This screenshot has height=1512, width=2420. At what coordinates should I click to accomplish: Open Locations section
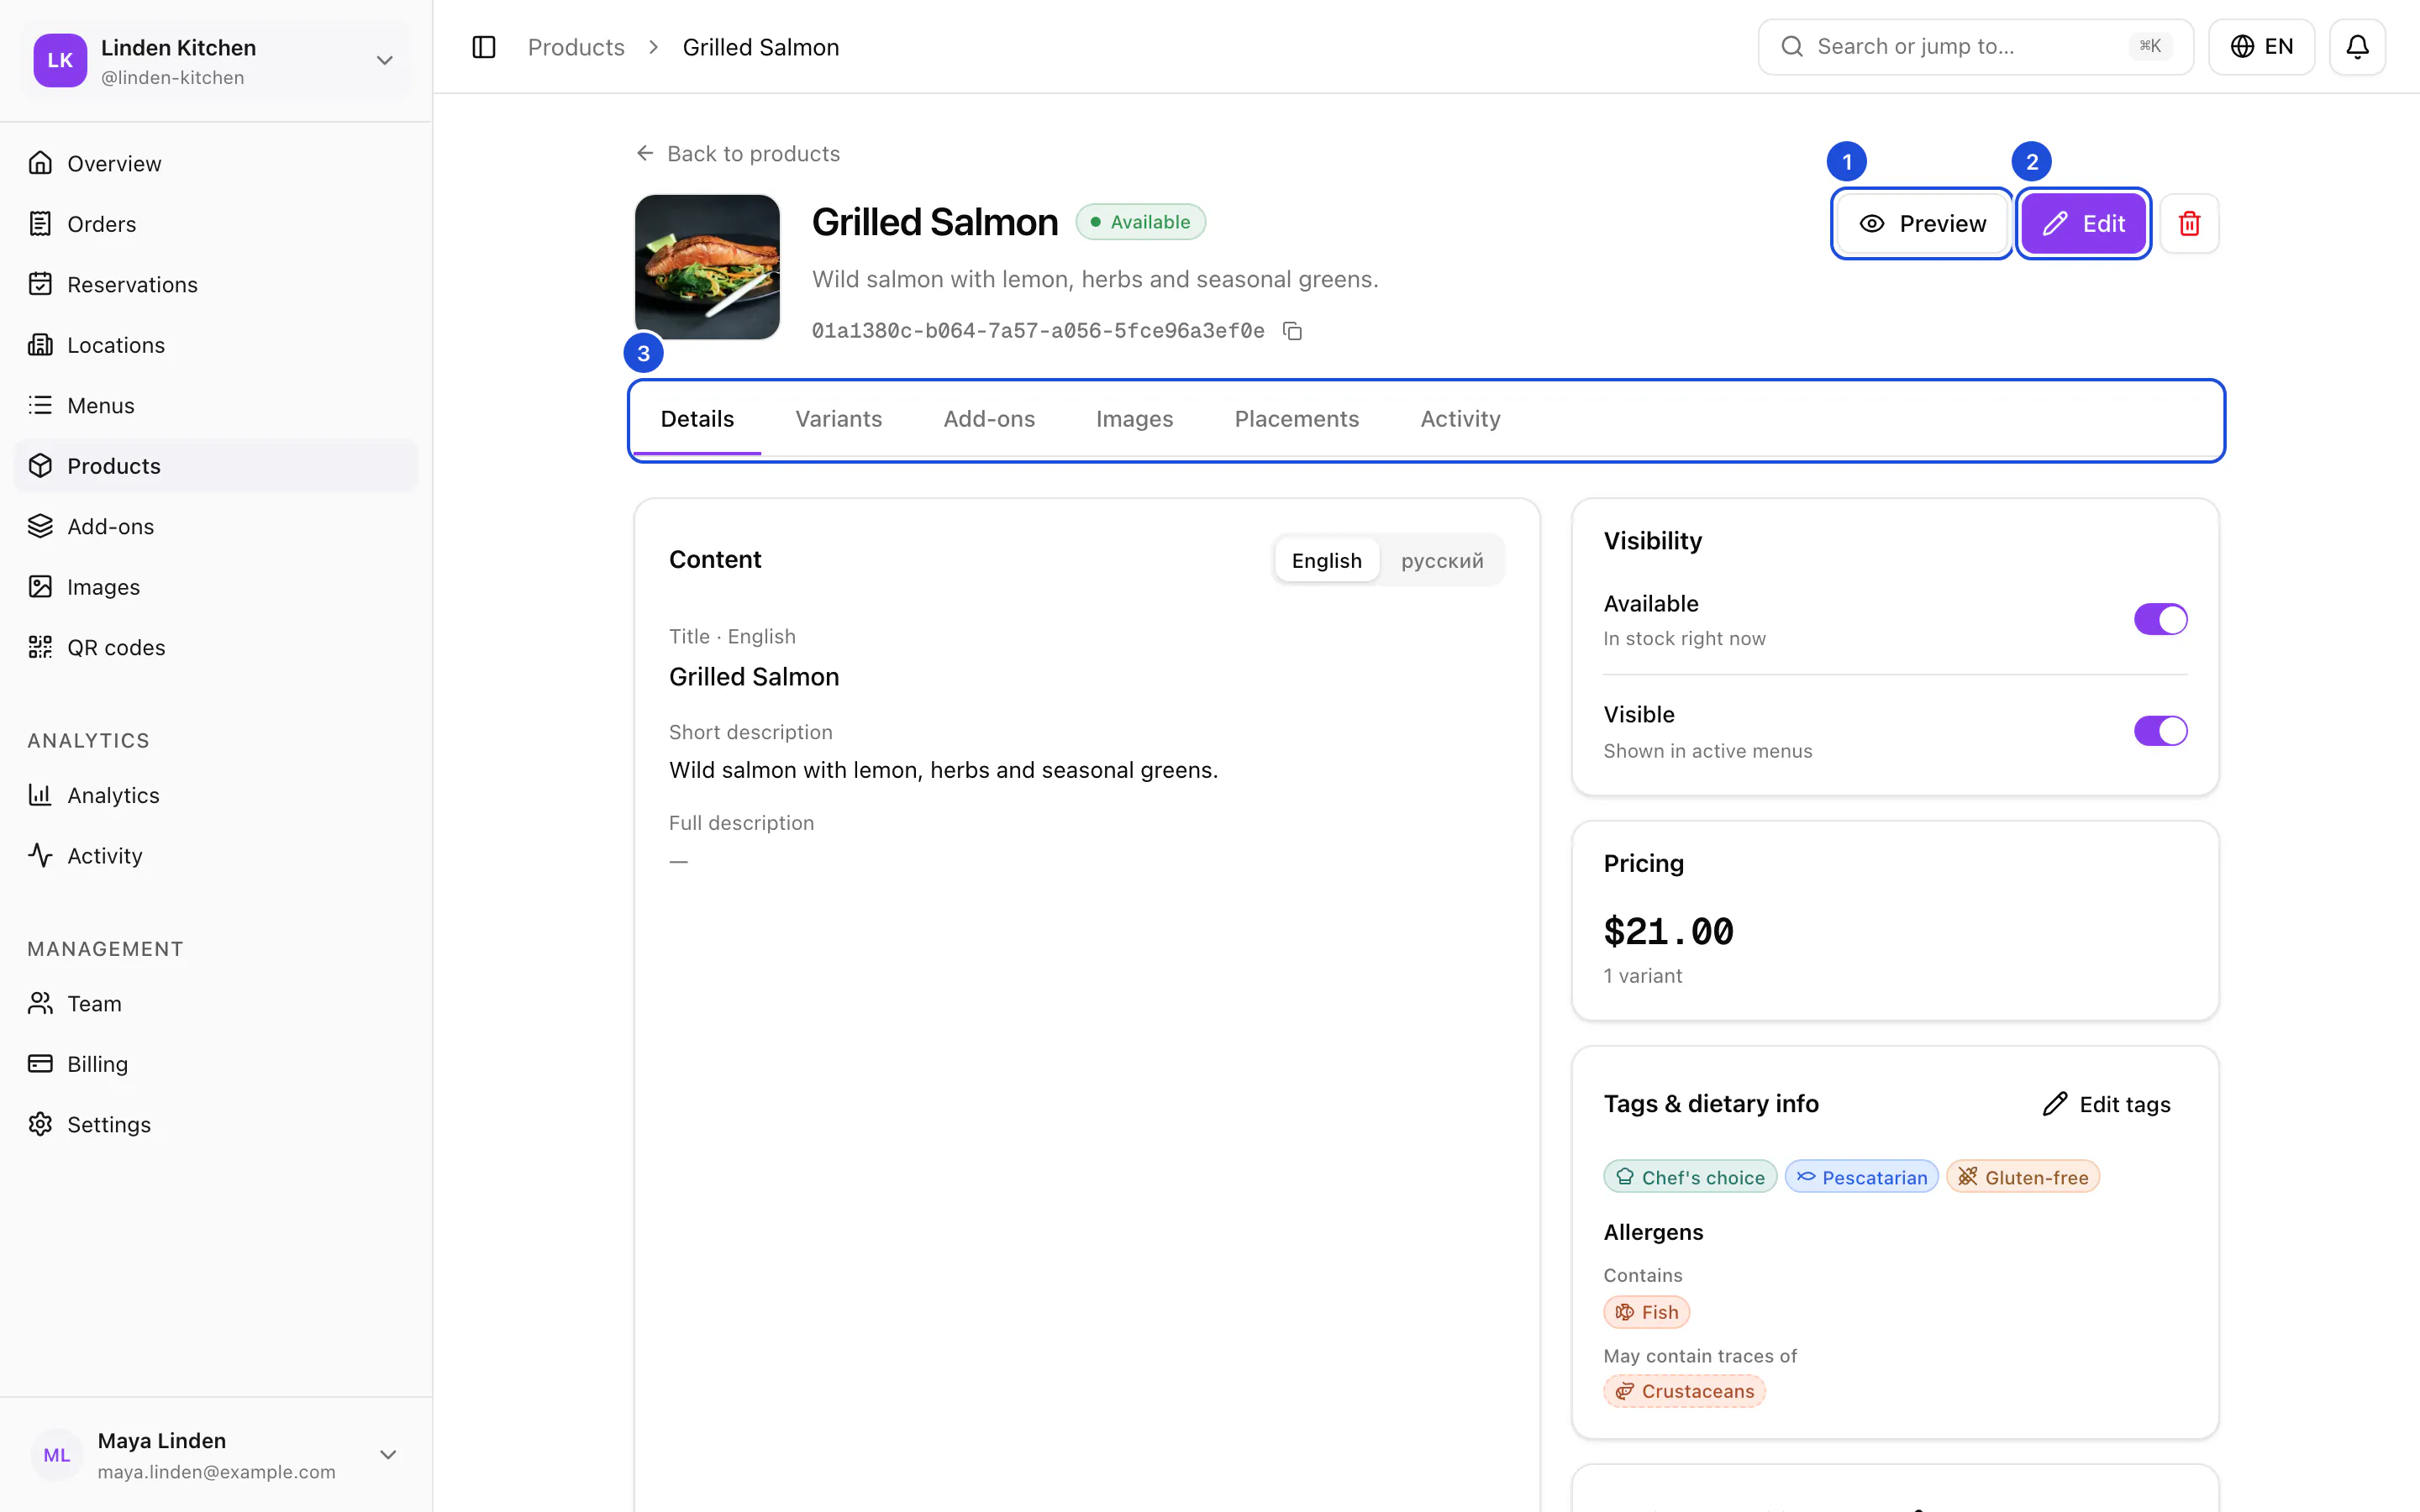216,345
